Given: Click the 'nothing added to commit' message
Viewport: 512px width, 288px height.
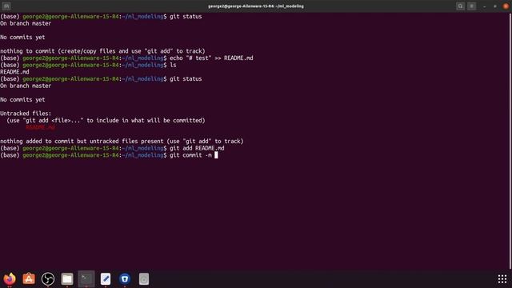Looking at the screenshot, I should pyautogui.click(x=122, y=142).
